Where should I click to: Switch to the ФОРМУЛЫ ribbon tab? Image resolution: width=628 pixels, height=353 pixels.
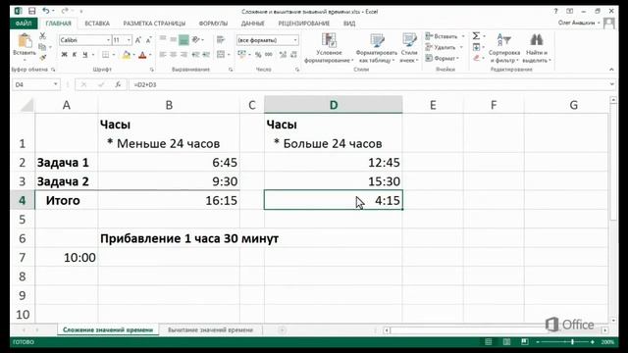pos(213,24)
